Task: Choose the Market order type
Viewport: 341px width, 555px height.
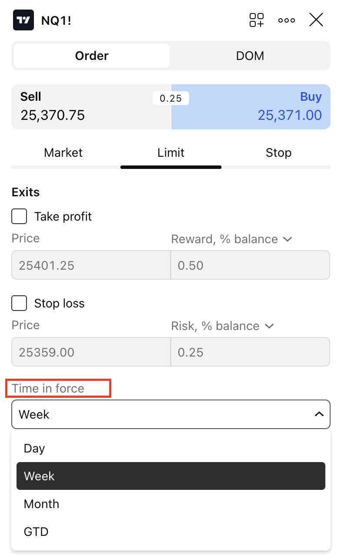Action: 64,153
